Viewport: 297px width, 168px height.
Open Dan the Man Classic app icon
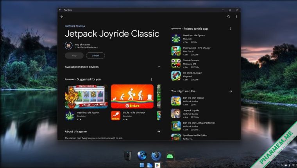[x=176, y=101]
